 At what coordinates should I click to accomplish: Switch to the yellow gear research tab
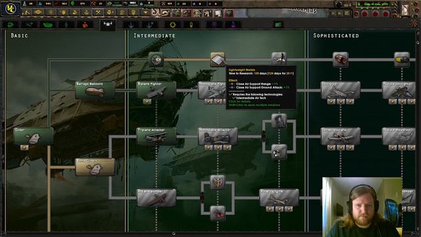pos(172,25)
